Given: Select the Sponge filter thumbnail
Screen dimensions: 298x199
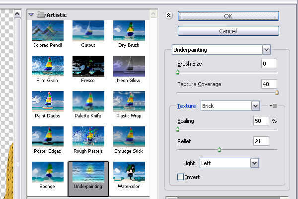Looking at the screenshot, I should tap(48, 172).
